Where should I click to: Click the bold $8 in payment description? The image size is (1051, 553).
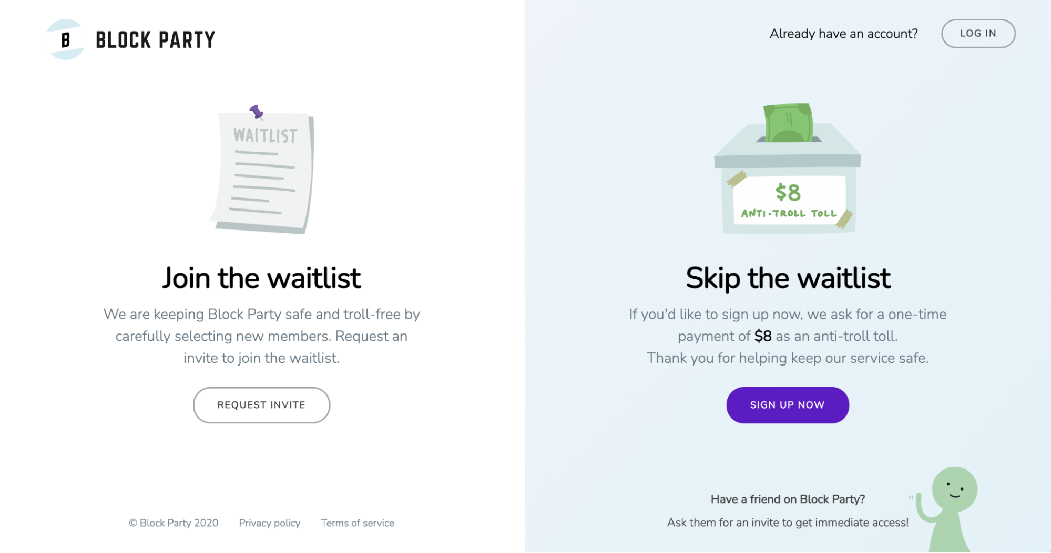[x=763, y=336]
